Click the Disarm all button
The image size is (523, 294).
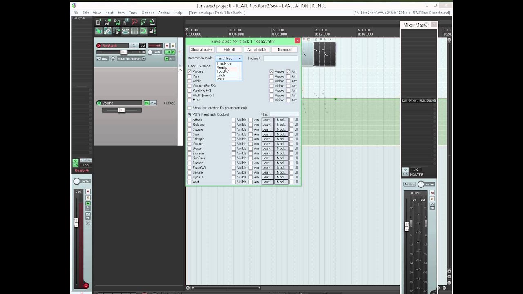coord(285,50)
